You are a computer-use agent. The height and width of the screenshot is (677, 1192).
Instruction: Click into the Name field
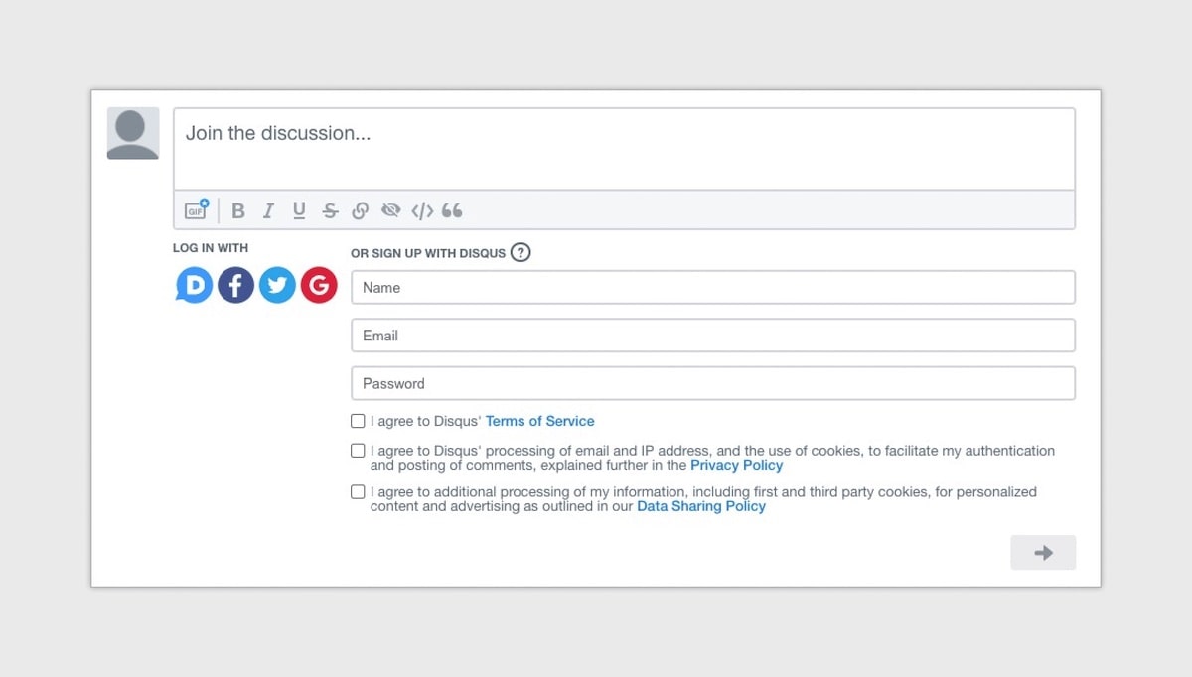tap(713, 288)
